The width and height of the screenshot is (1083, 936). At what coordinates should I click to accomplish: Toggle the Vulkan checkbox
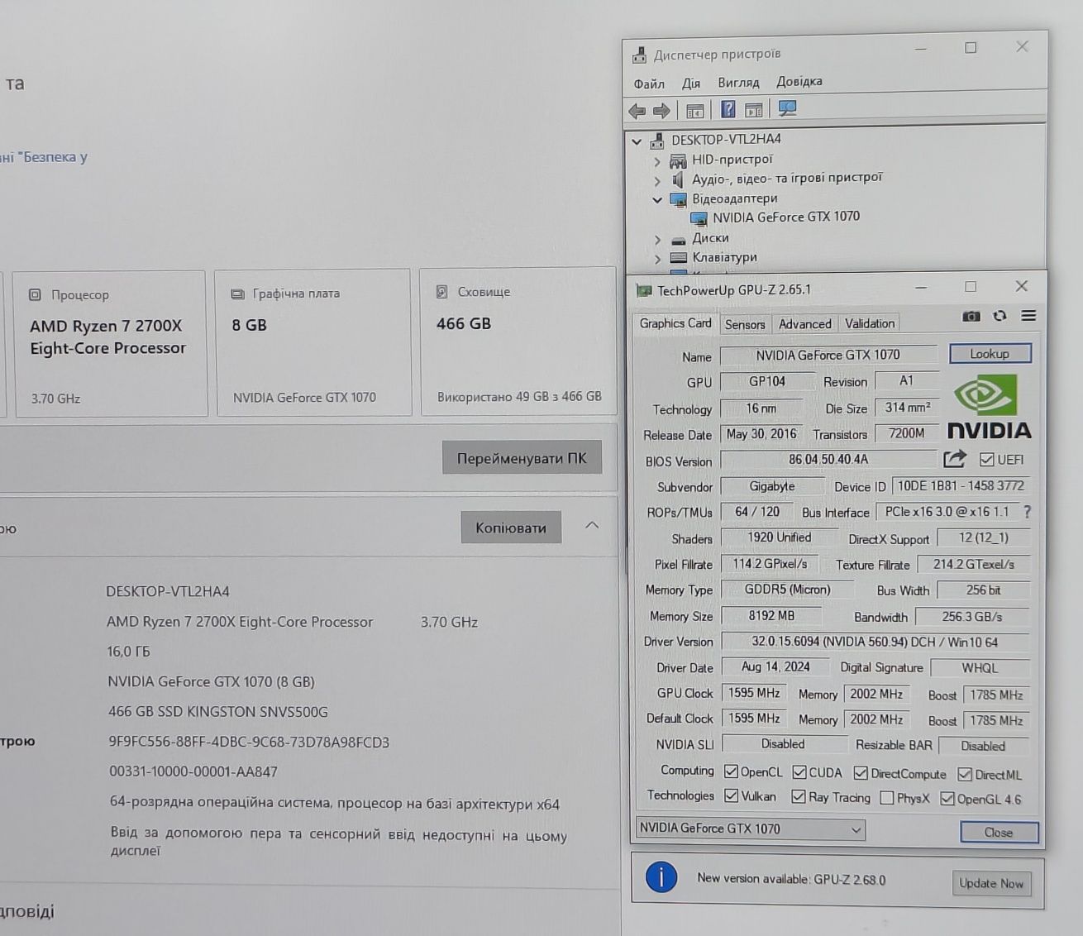[x=732, y=795]
